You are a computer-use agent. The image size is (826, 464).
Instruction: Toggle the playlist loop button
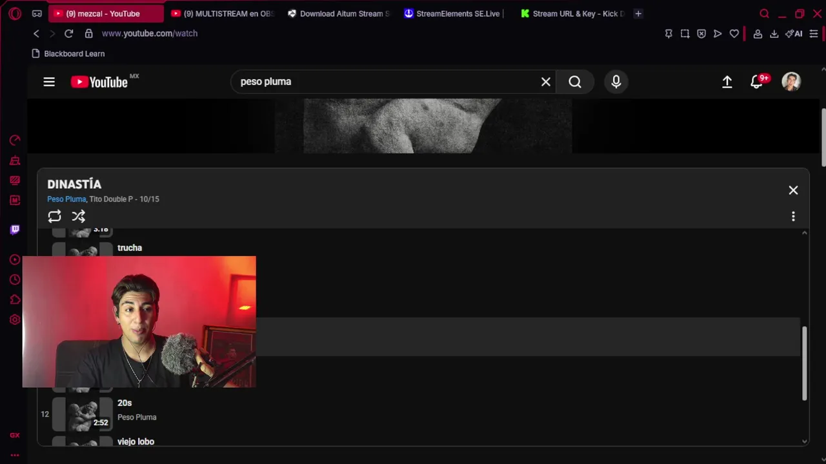[x=54, y=217]
